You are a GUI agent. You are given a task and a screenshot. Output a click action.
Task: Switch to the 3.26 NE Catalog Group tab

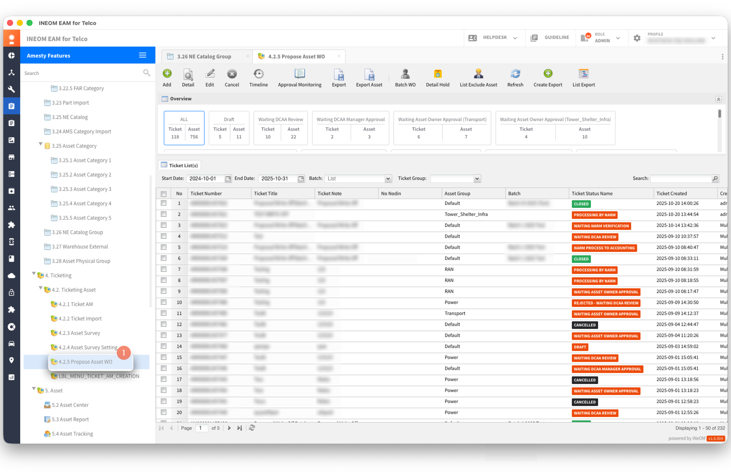coord(204,57)
